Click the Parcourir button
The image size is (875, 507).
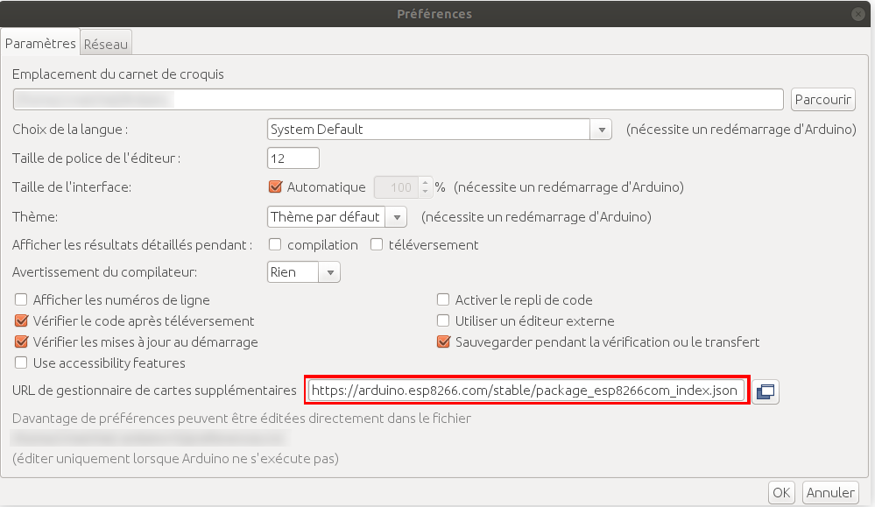click(822, 100)
